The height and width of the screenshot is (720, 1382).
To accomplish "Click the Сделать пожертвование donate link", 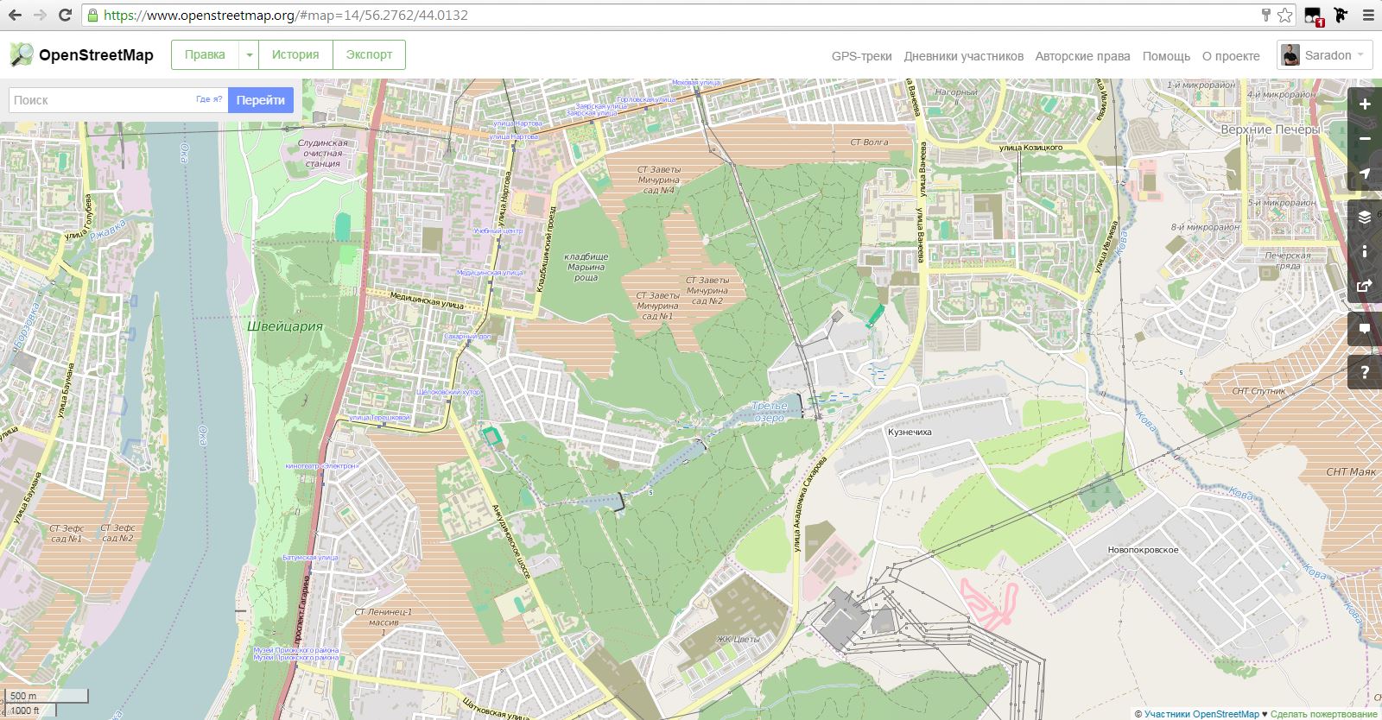I will [1324, 714].
